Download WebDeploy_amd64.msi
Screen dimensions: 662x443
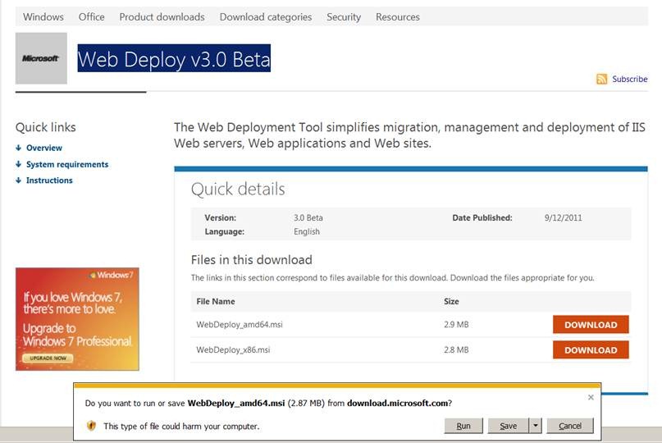[x=591, y=324]
